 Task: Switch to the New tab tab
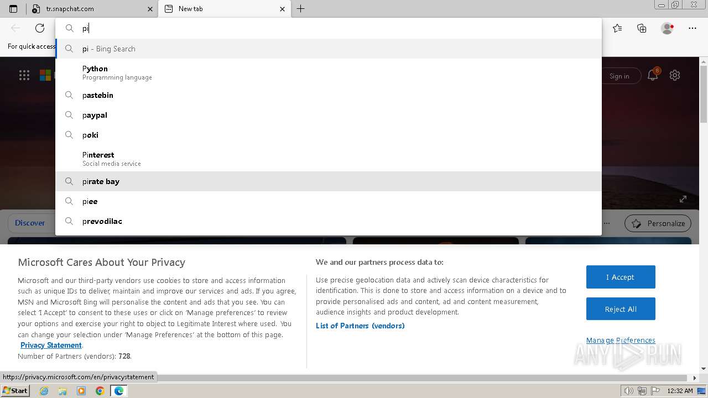(x=224, y=9)
